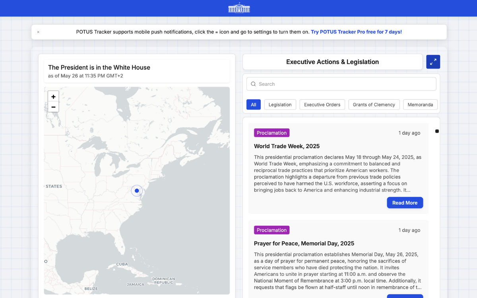
Task: Click the scrollbar thumb in actions list
Action: coord(437,131)
